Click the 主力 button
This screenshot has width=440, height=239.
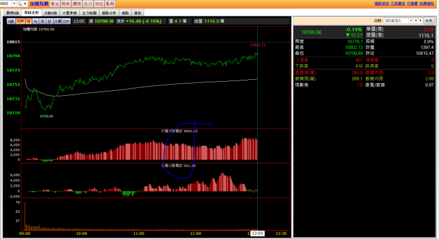click(x=88, y=4)
